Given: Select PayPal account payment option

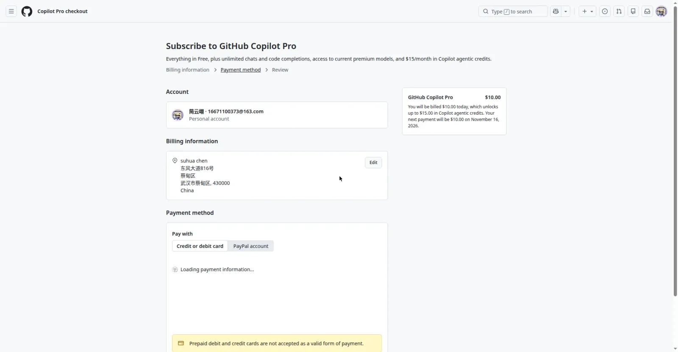Looking at the screenshot, I should [x=251, y=246].
